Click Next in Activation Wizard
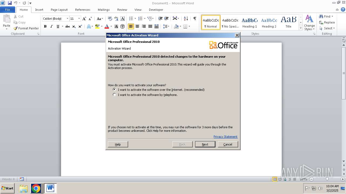 205,144
